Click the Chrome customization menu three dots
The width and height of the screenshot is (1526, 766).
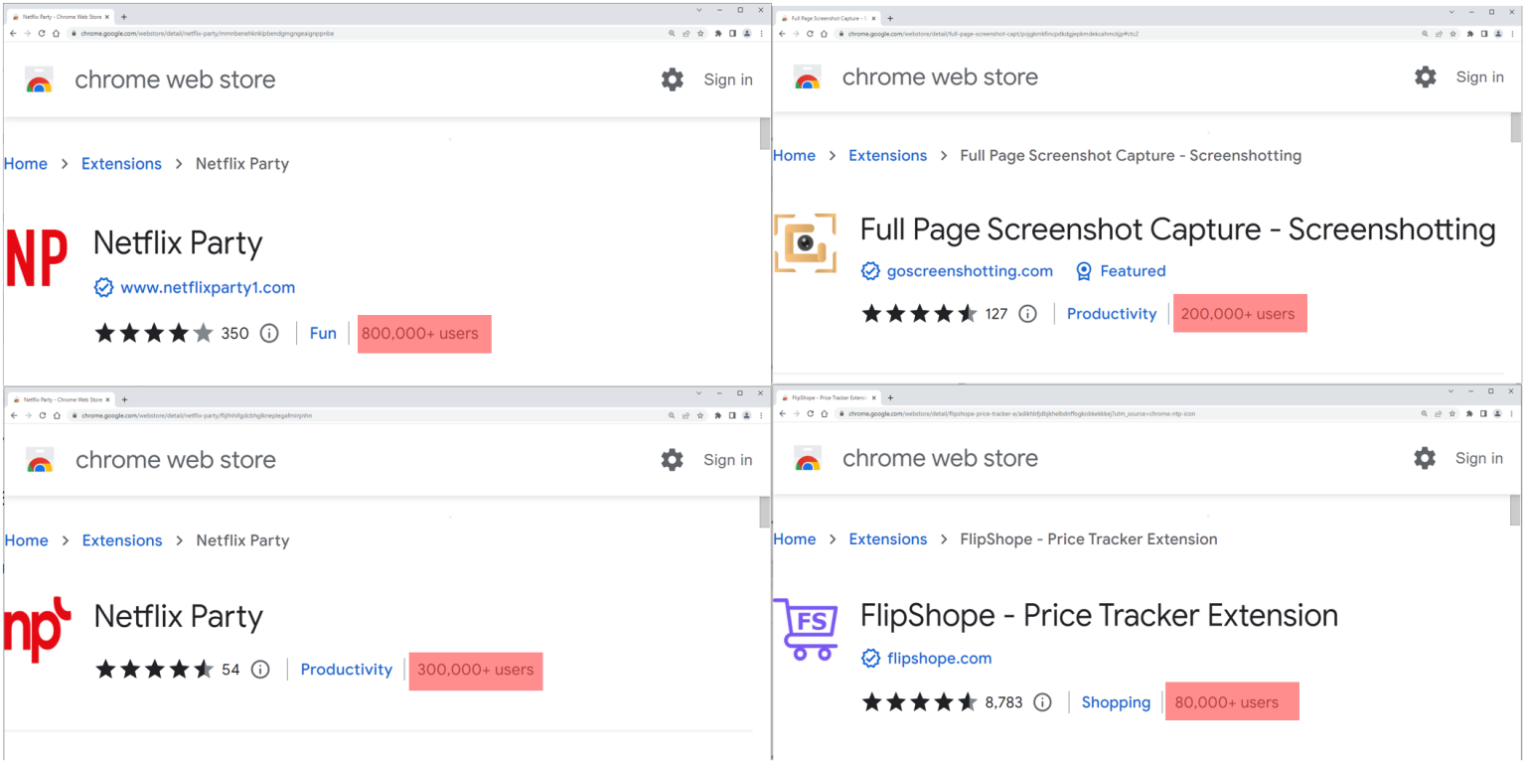(x=761, y=33)
